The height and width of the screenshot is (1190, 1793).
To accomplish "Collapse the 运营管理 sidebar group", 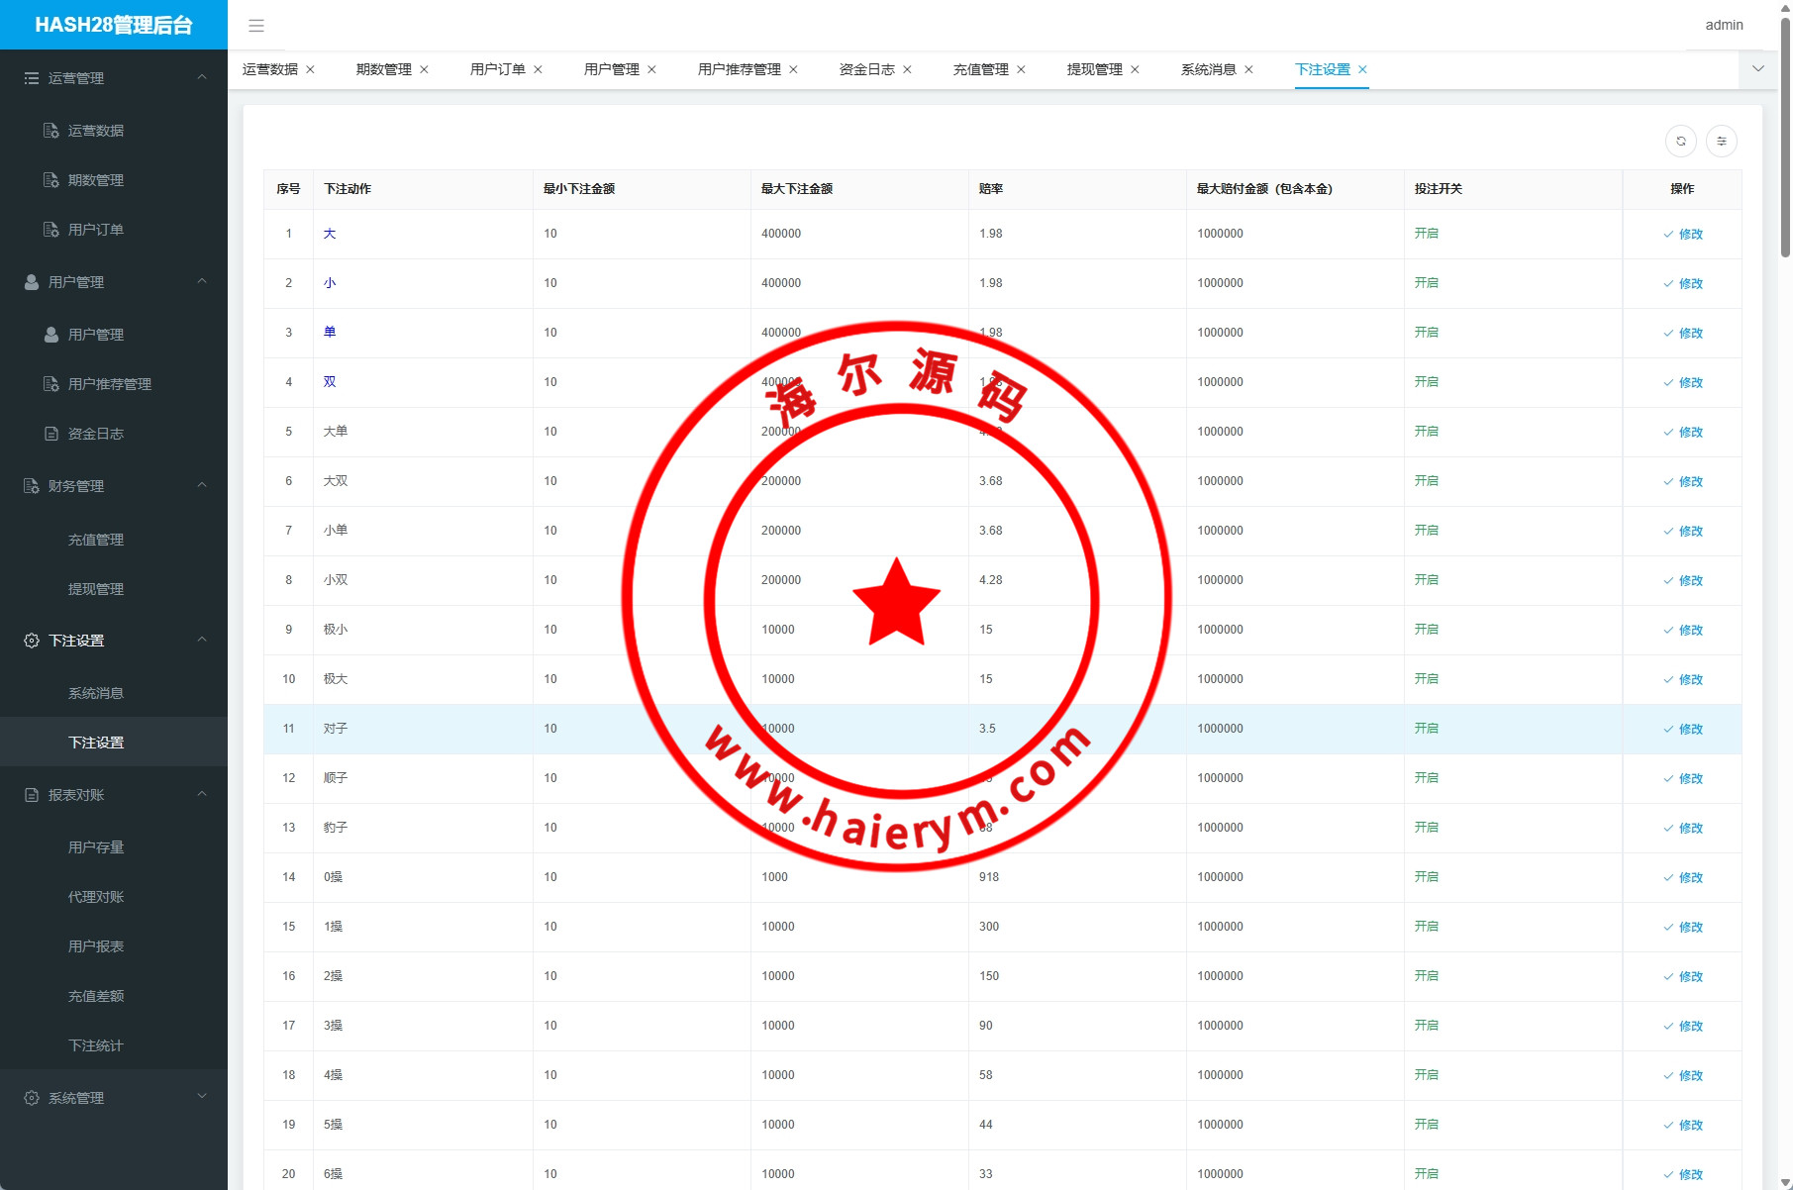I will click(x=202, y=77).
